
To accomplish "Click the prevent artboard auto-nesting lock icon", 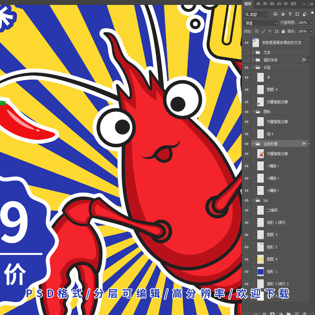I will (276, 31).
